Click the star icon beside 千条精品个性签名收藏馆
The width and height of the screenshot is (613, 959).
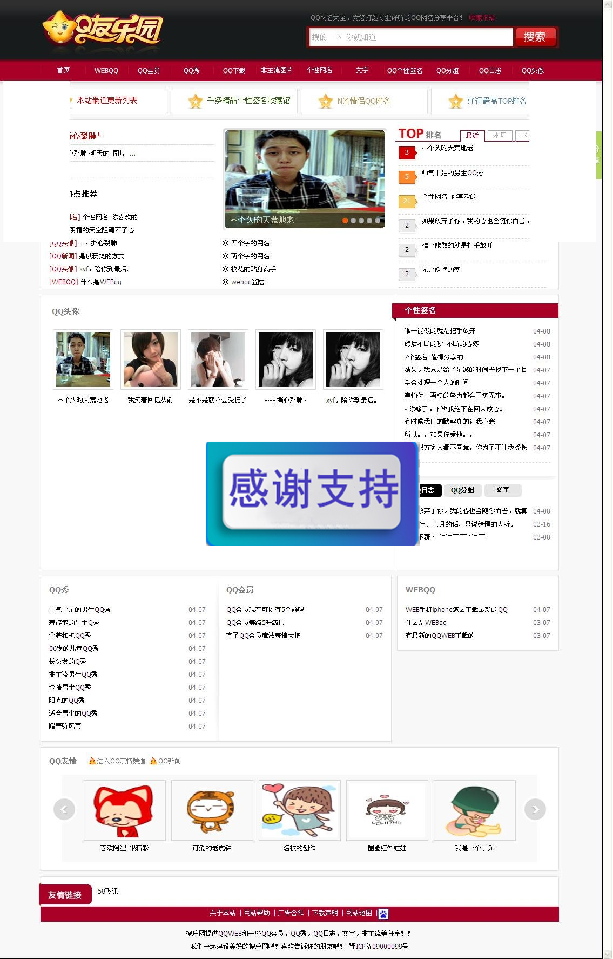tap(195, 101)
